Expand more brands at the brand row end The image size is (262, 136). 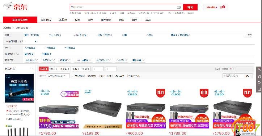point(248,35)
